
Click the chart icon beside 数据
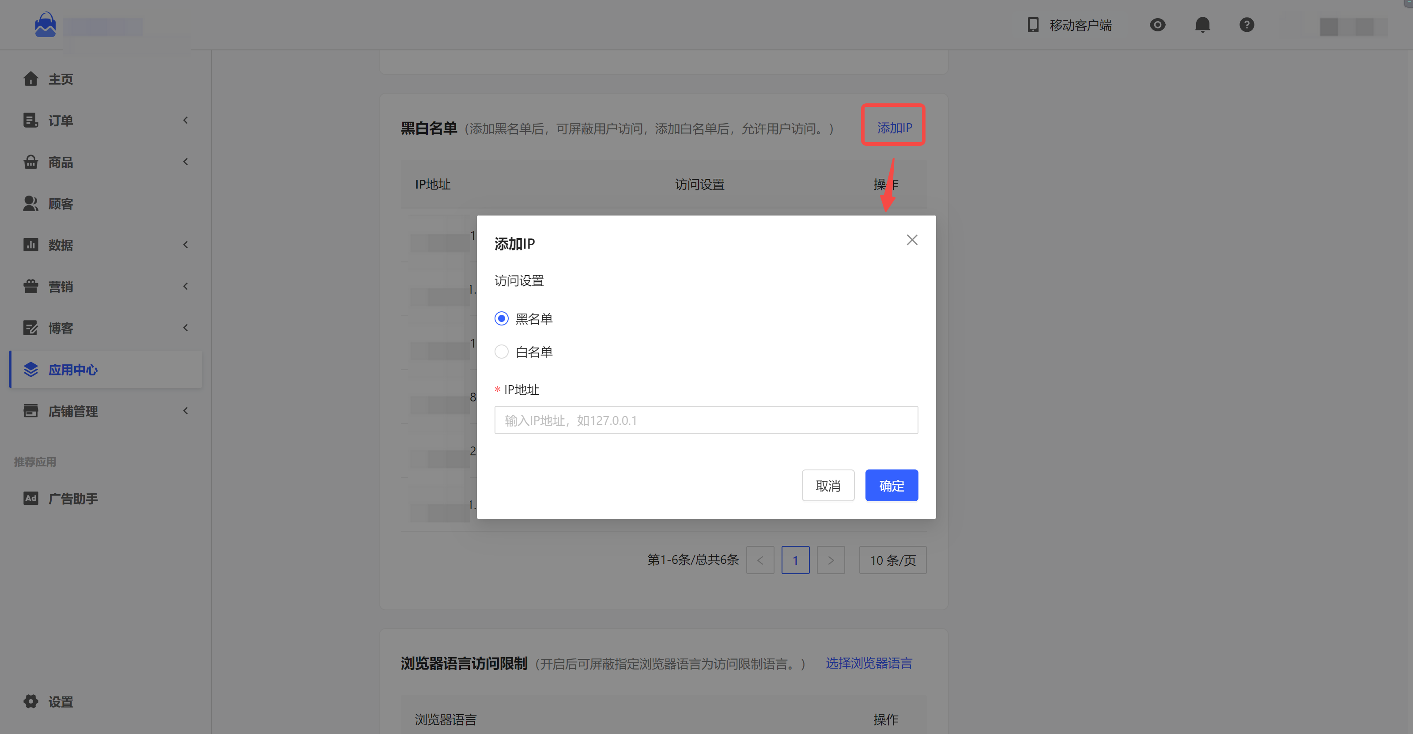pyautogui.click(x=31, y=245)
